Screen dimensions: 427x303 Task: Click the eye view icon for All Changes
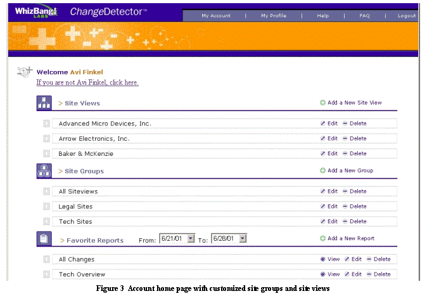click(x=322, y=259)
